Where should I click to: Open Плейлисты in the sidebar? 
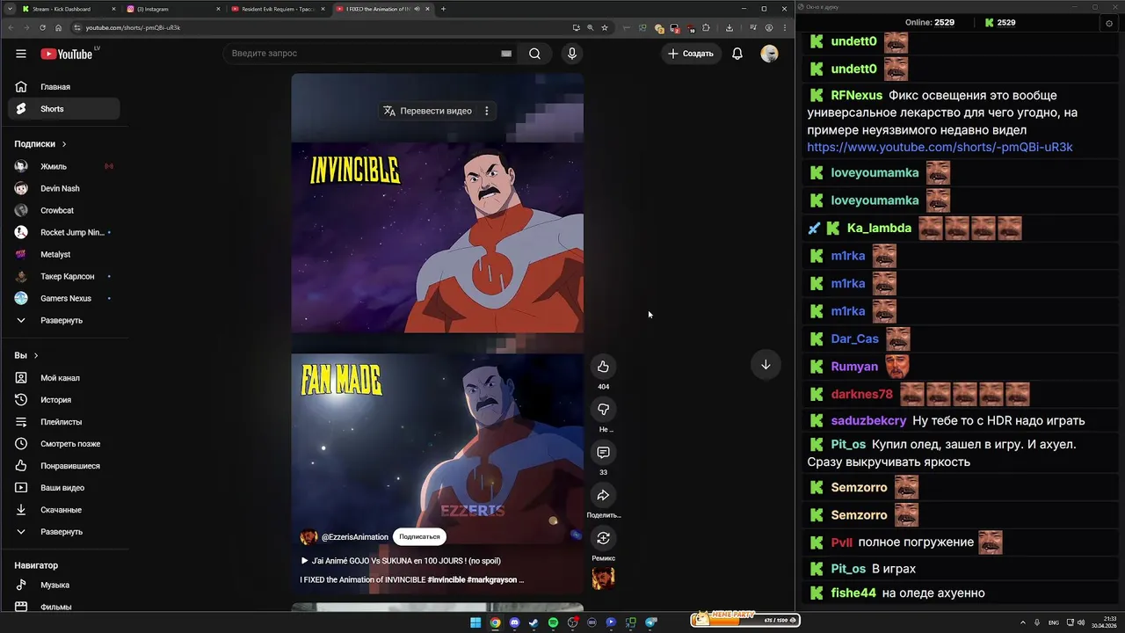pyautogui.click(x=64, y=422)
